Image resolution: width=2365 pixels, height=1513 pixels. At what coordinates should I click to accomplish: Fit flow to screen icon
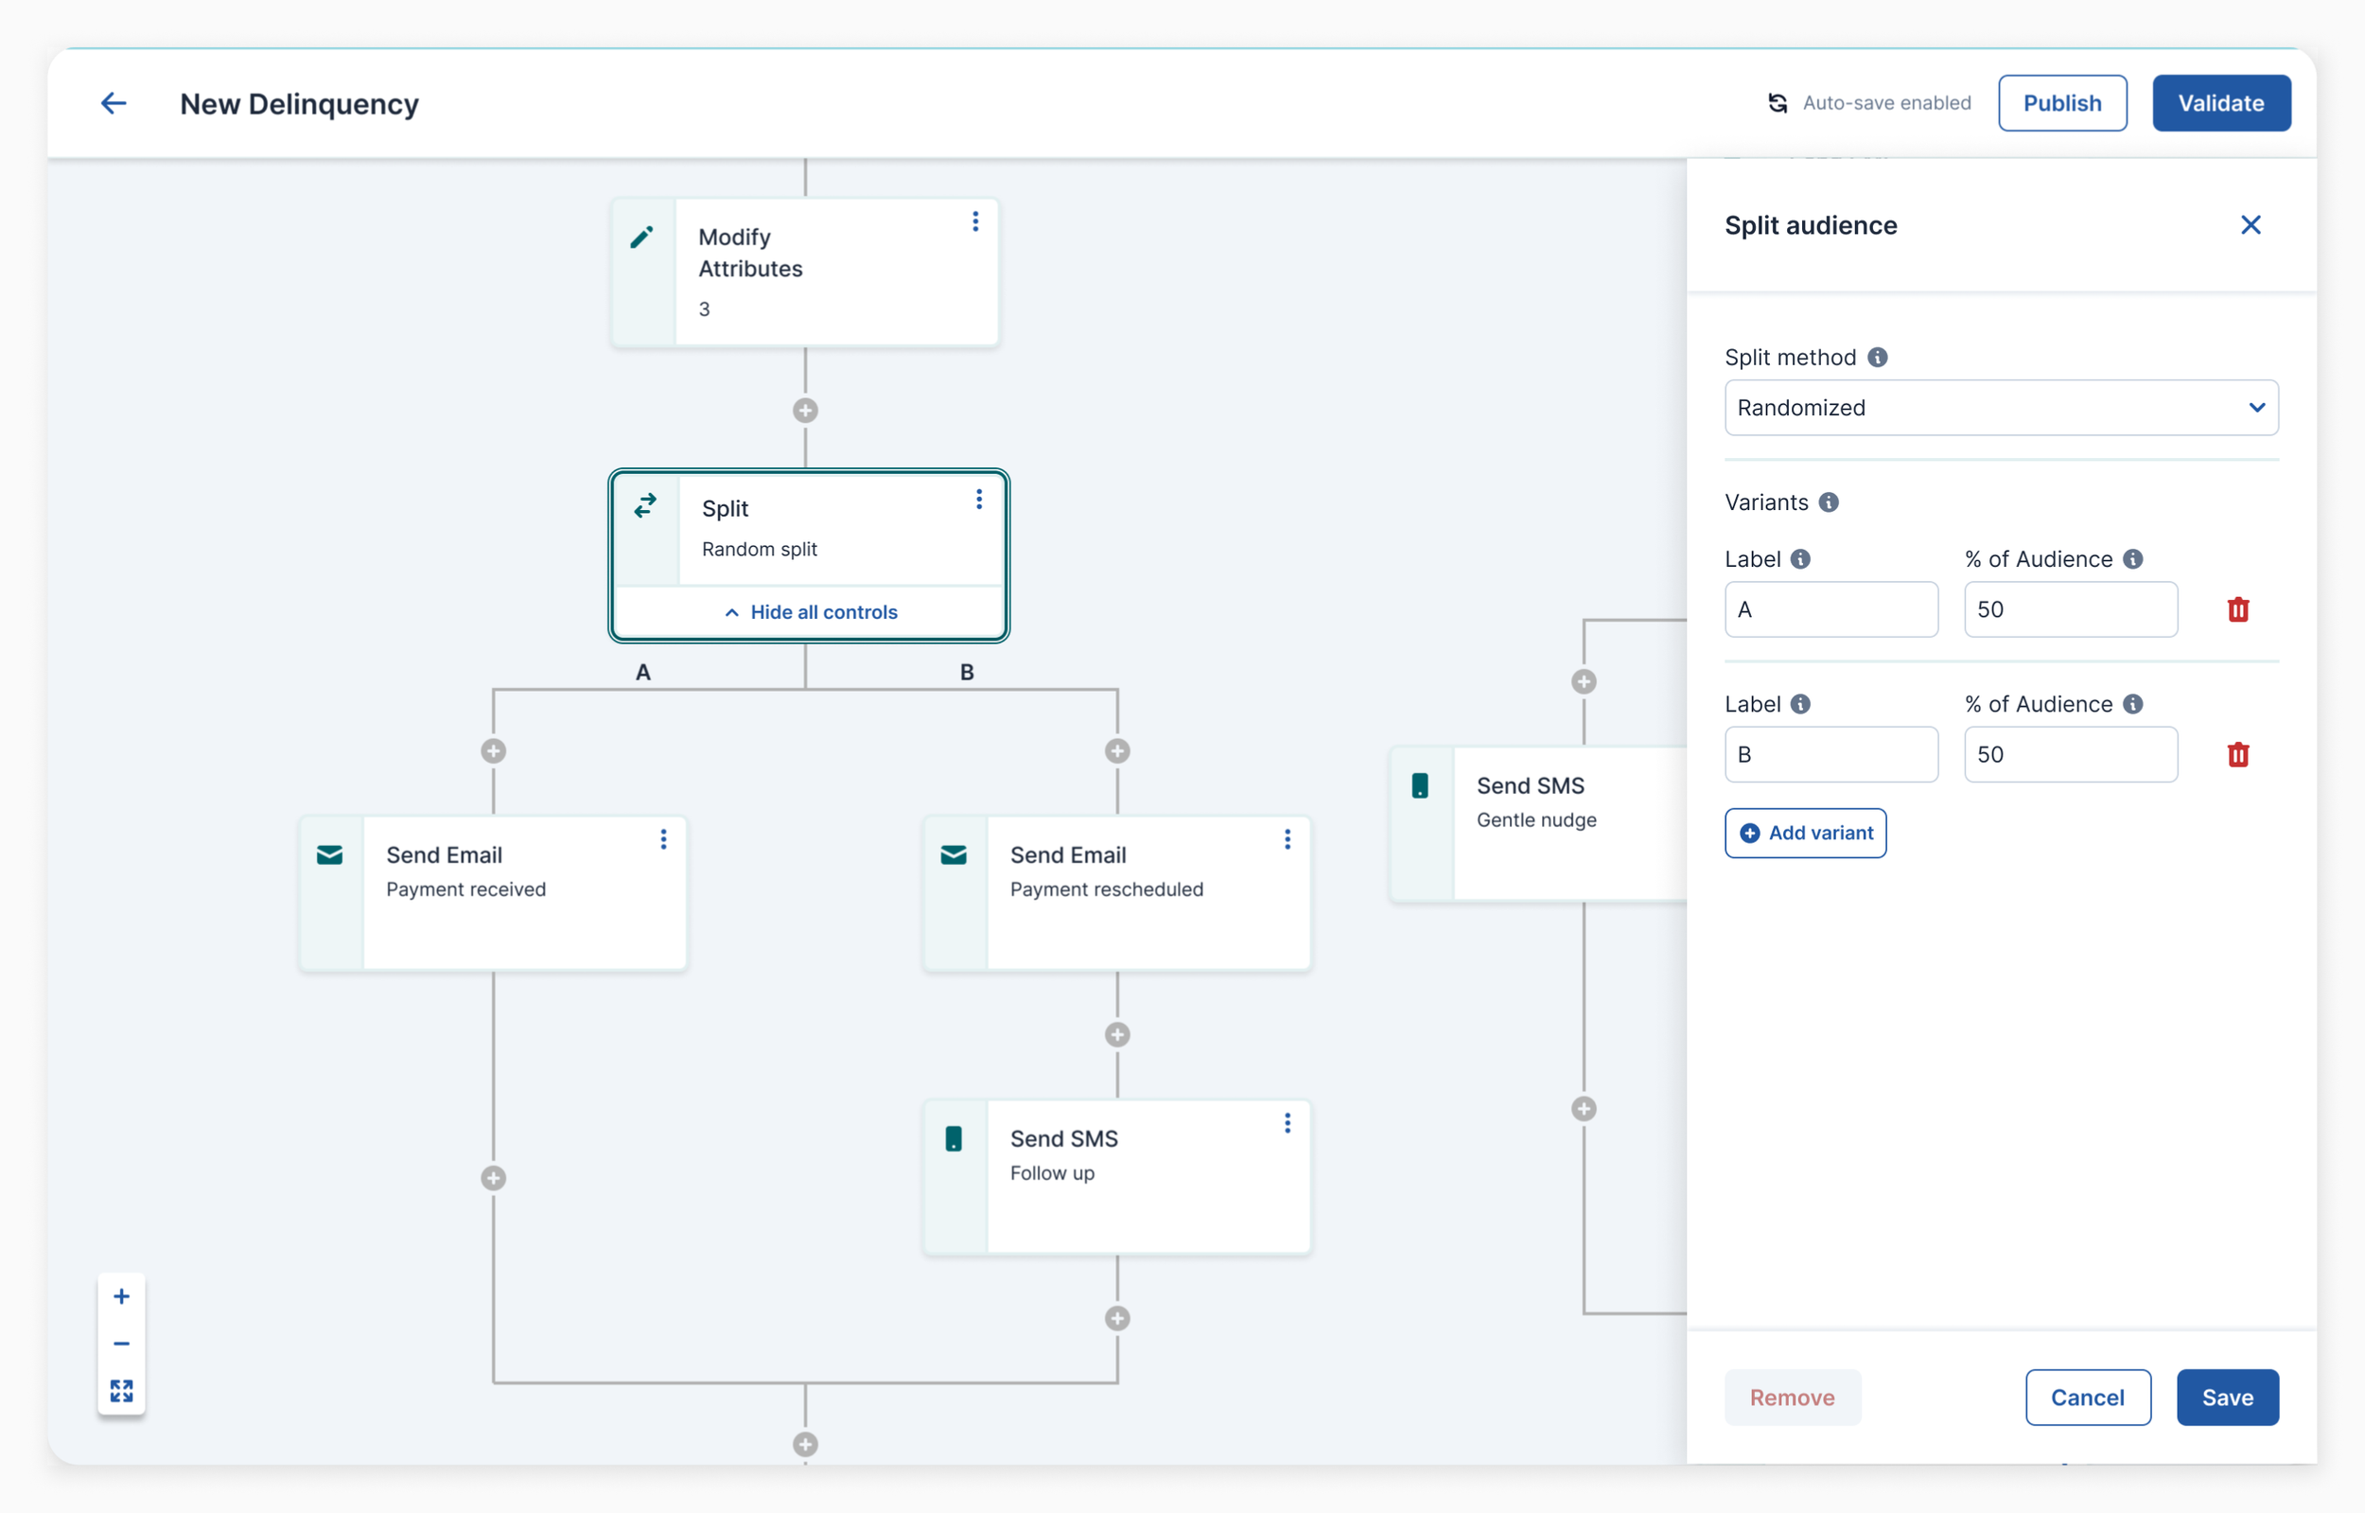click(x=122, y=1390)
